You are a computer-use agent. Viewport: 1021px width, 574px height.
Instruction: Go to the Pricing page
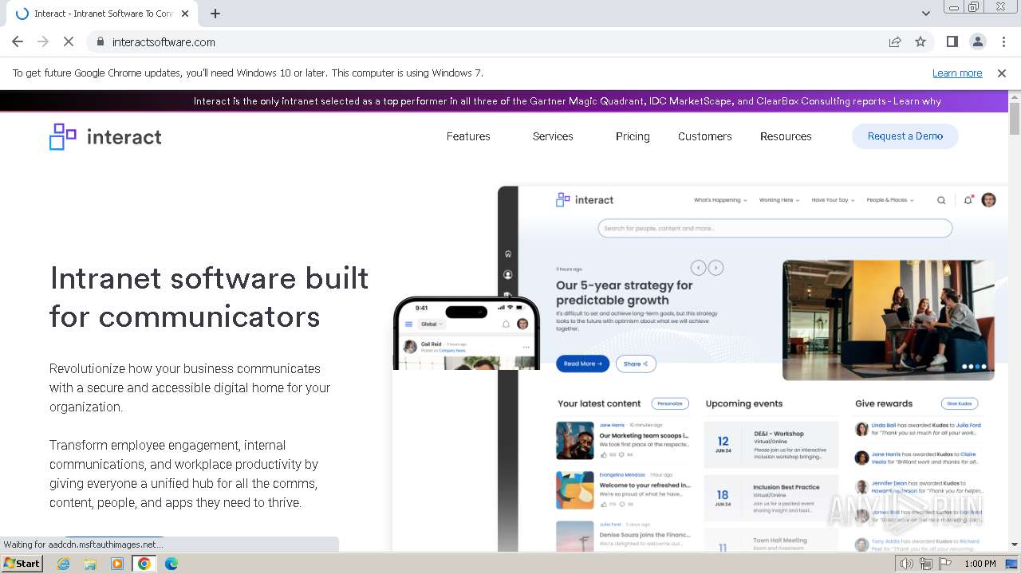633,136
